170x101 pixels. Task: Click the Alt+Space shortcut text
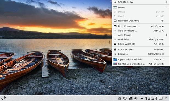(x=157, y=26)
